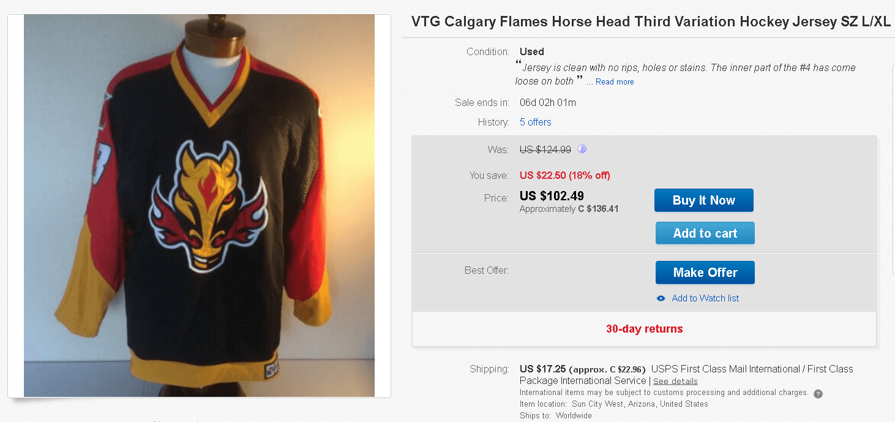
Task: View the 5 offers history link
Action: (536, 122)
